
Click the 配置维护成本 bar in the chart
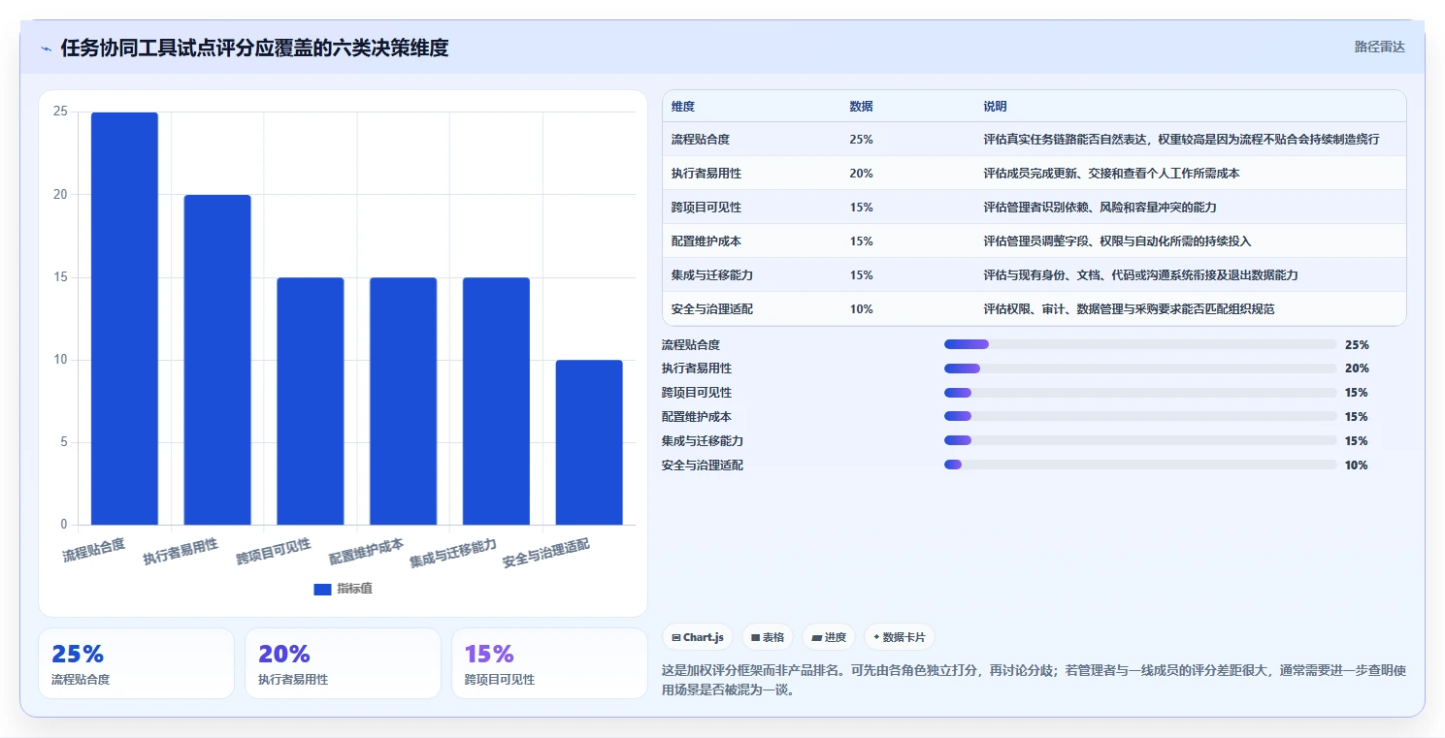(x=403, y=401)
